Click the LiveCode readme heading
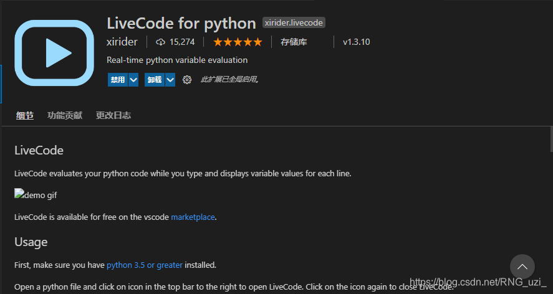This screenshot has width=553, height=294. coord(39,151)
